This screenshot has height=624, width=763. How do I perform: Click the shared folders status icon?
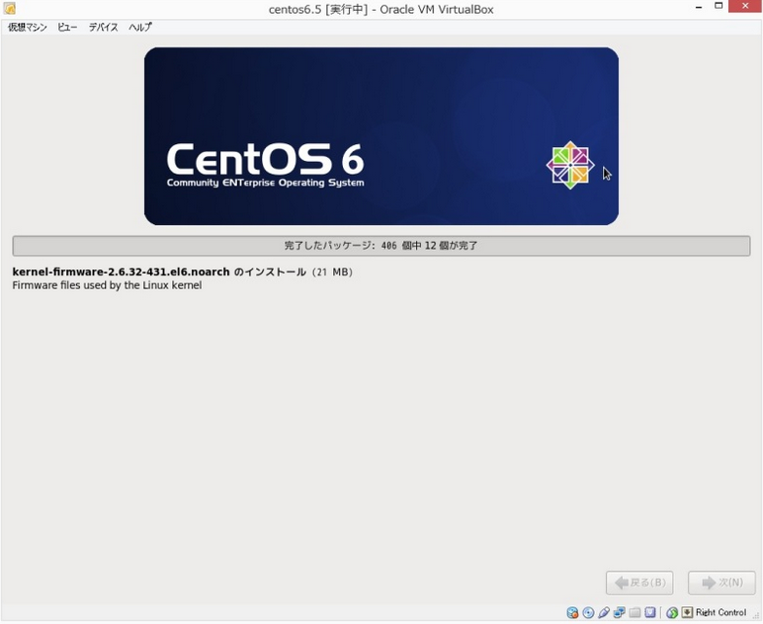pyautogui.click(x=635, y=612)
